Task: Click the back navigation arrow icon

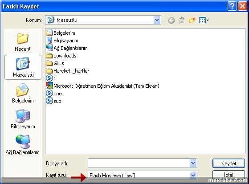Action: (x=171, y=20)
